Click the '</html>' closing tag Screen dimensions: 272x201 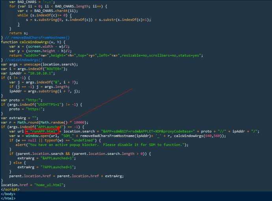(x=8, y=198)
